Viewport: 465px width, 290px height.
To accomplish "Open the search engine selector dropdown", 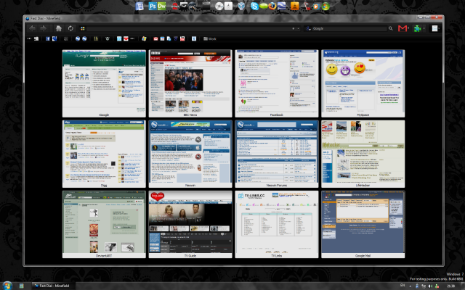I will (308, 28).
